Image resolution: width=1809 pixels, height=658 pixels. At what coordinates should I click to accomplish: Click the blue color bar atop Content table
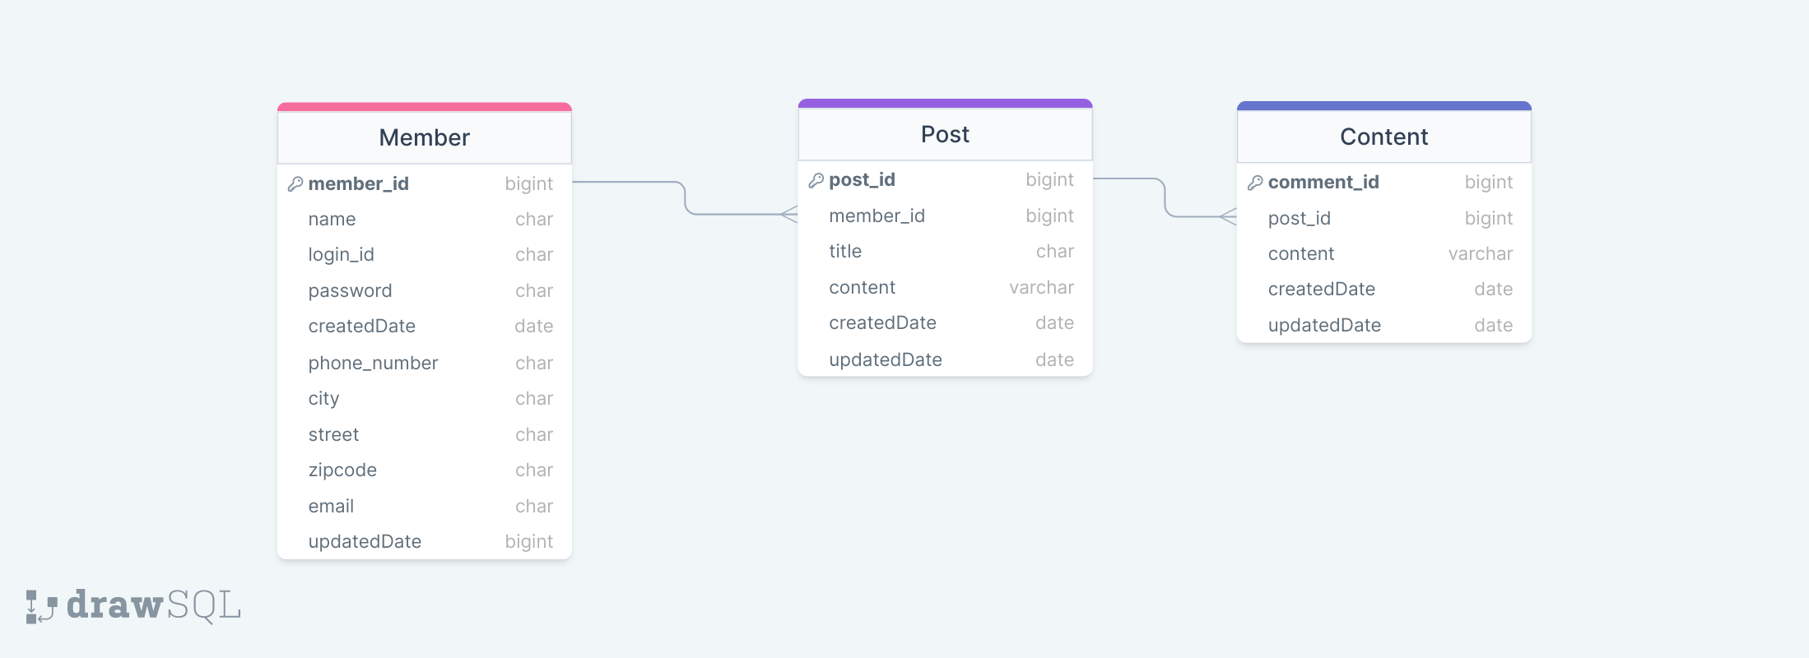pyautogui.click(x=1384, y=106)
